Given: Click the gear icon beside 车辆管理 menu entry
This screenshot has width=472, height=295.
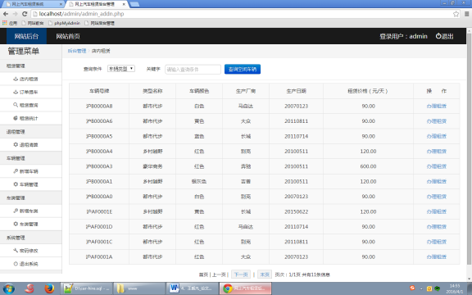Looking at the screenshot, I should [16, 184].
